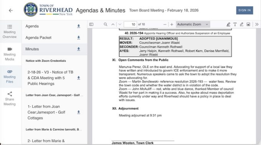Go to next PDF page
This screenshot has width=261, height=145.
click(x=120, y=24)
